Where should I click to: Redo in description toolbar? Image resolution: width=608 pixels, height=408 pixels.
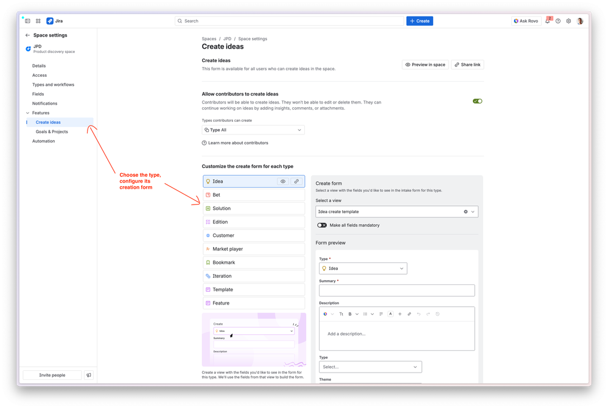428,314
